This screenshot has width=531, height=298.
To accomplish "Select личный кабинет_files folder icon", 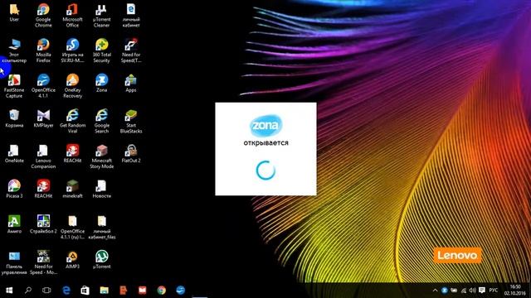I will [x=101, y=228].
